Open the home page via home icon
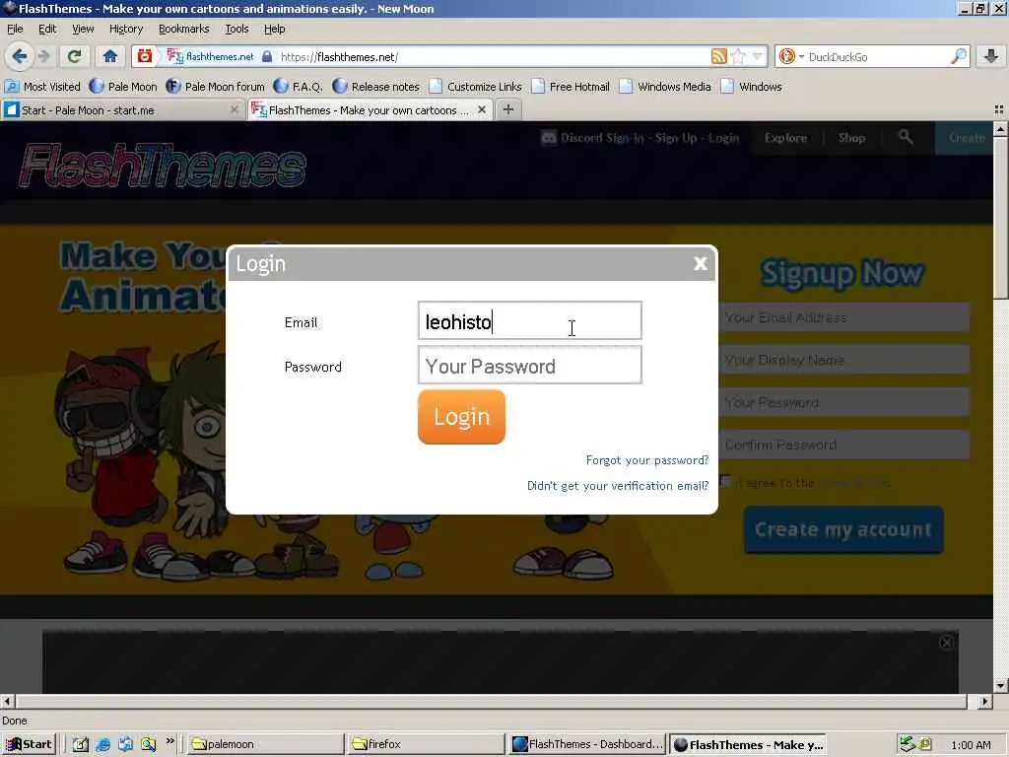Screen dimensions: 1009x757 (110, 56)
